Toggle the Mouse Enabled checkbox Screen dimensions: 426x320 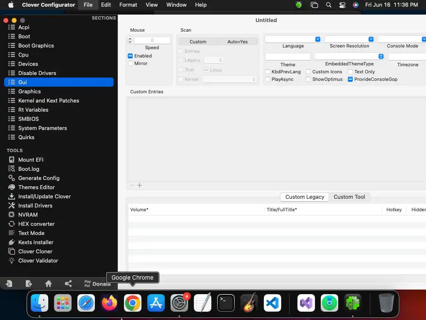(130, 56)
